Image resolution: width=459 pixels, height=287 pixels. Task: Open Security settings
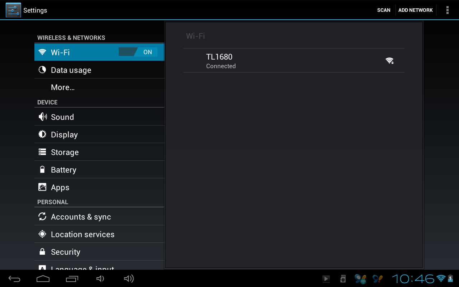click(99, 252)
